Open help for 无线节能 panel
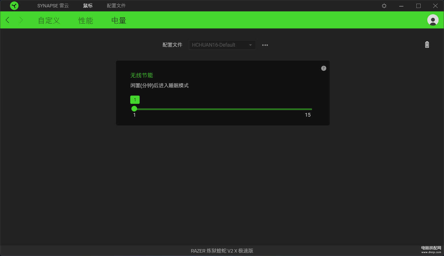Image resolution: width=444 pixels, height=256 pixels. 323,68
